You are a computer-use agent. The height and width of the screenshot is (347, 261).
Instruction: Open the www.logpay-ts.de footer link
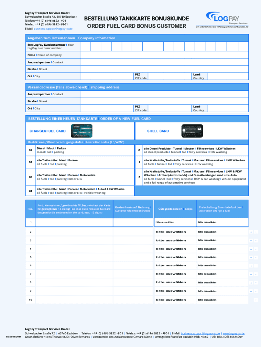[233, 333]
